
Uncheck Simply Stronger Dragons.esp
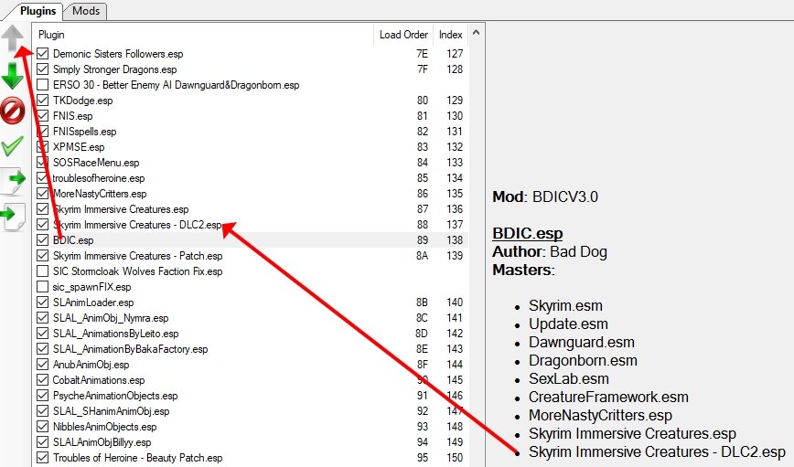pos(42,69)
